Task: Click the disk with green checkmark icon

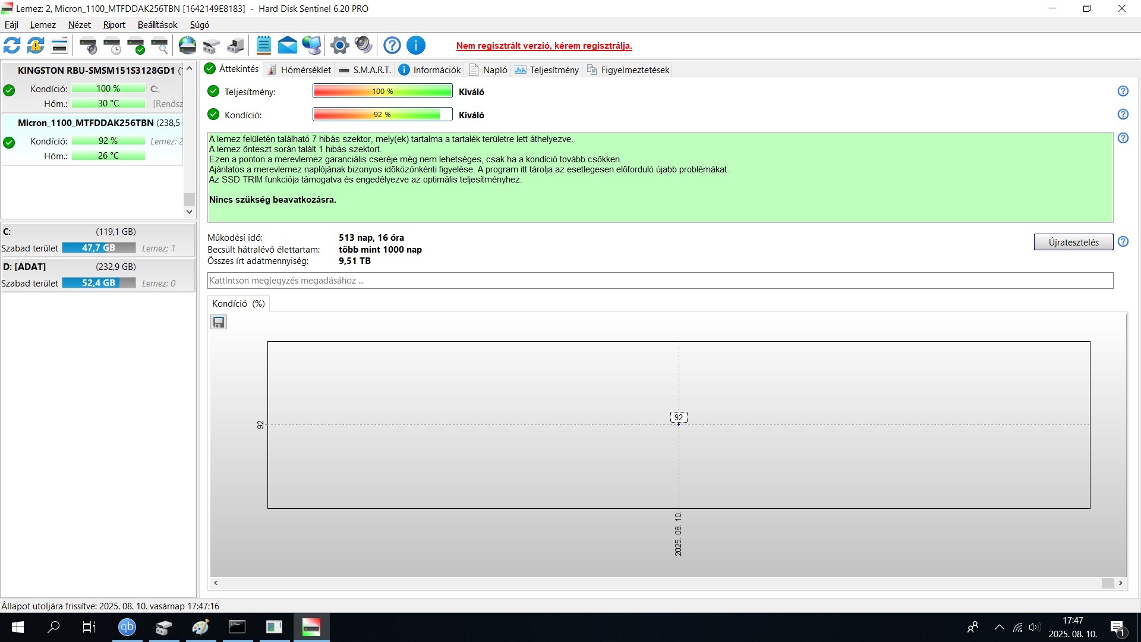Action: point(136,45)
